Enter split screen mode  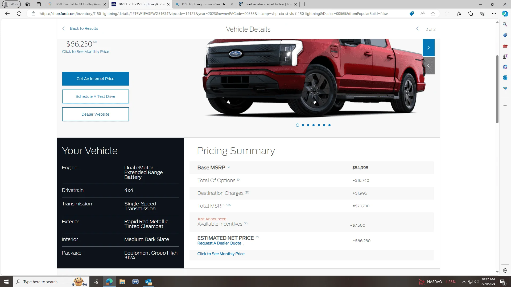tap(447, 14)
